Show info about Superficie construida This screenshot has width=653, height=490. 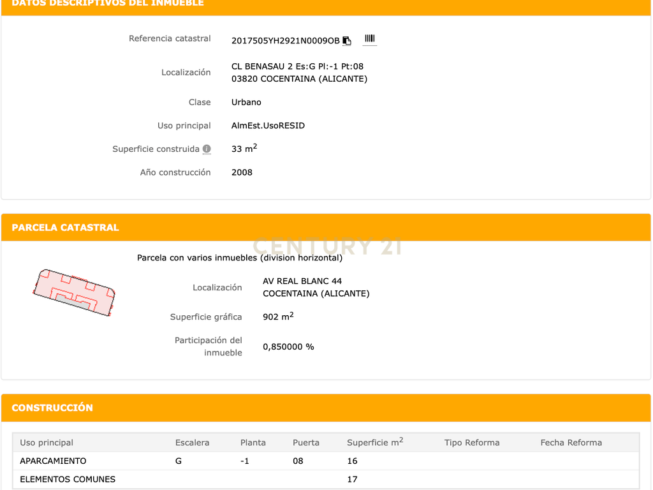[x=207, y=149]
